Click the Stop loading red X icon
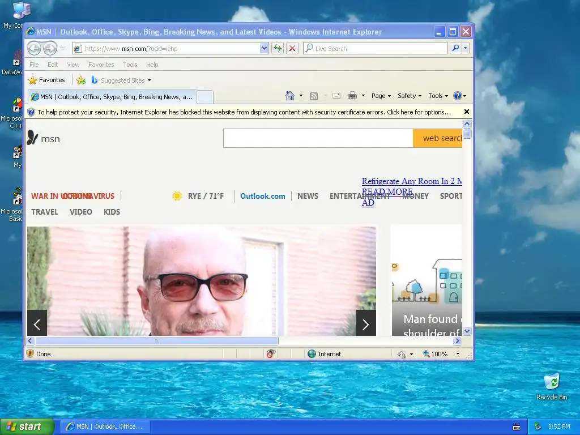Image resolution: width=580 pixels, height=435 pixels. [292, 48]
